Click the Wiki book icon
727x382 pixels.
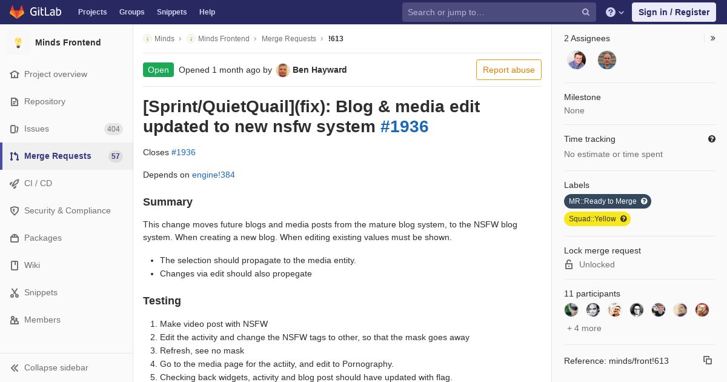15,265
